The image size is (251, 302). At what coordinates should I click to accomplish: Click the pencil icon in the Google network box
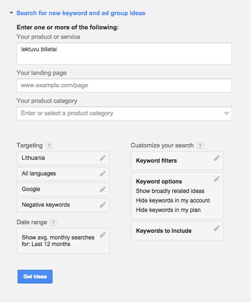pos(103,189)
